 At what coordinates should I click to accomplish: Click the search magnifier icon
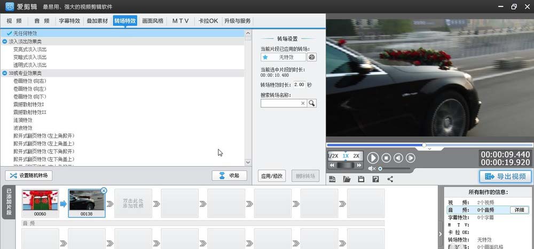click(x=312, y=103)
